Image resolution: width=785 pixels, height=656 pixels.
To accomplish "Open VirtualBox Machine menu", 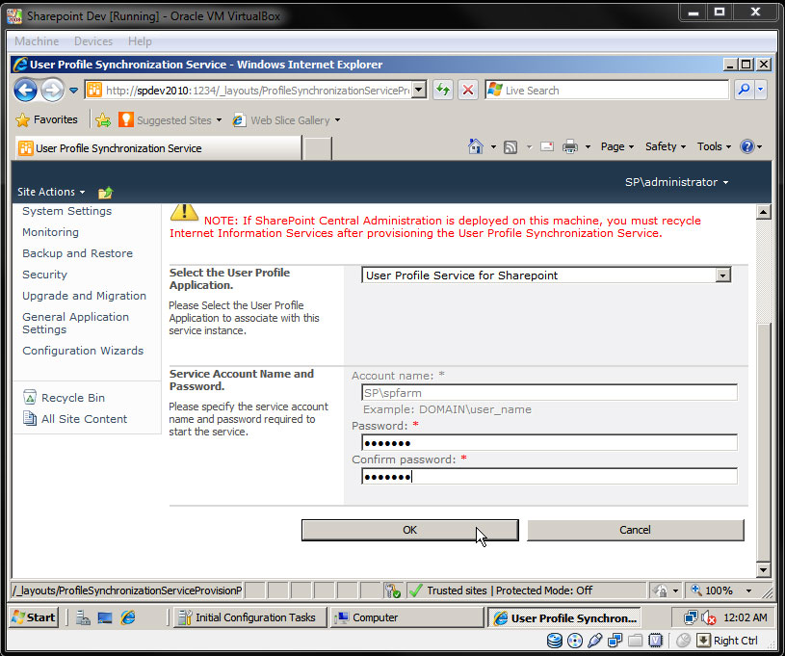I will [37, 41].
